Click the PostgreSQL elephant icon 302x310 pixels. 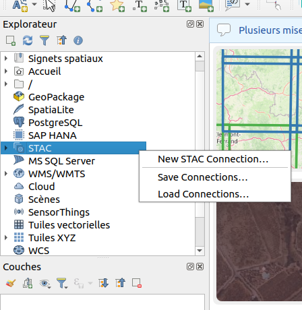pyautogui.click(x=19, y=122)
